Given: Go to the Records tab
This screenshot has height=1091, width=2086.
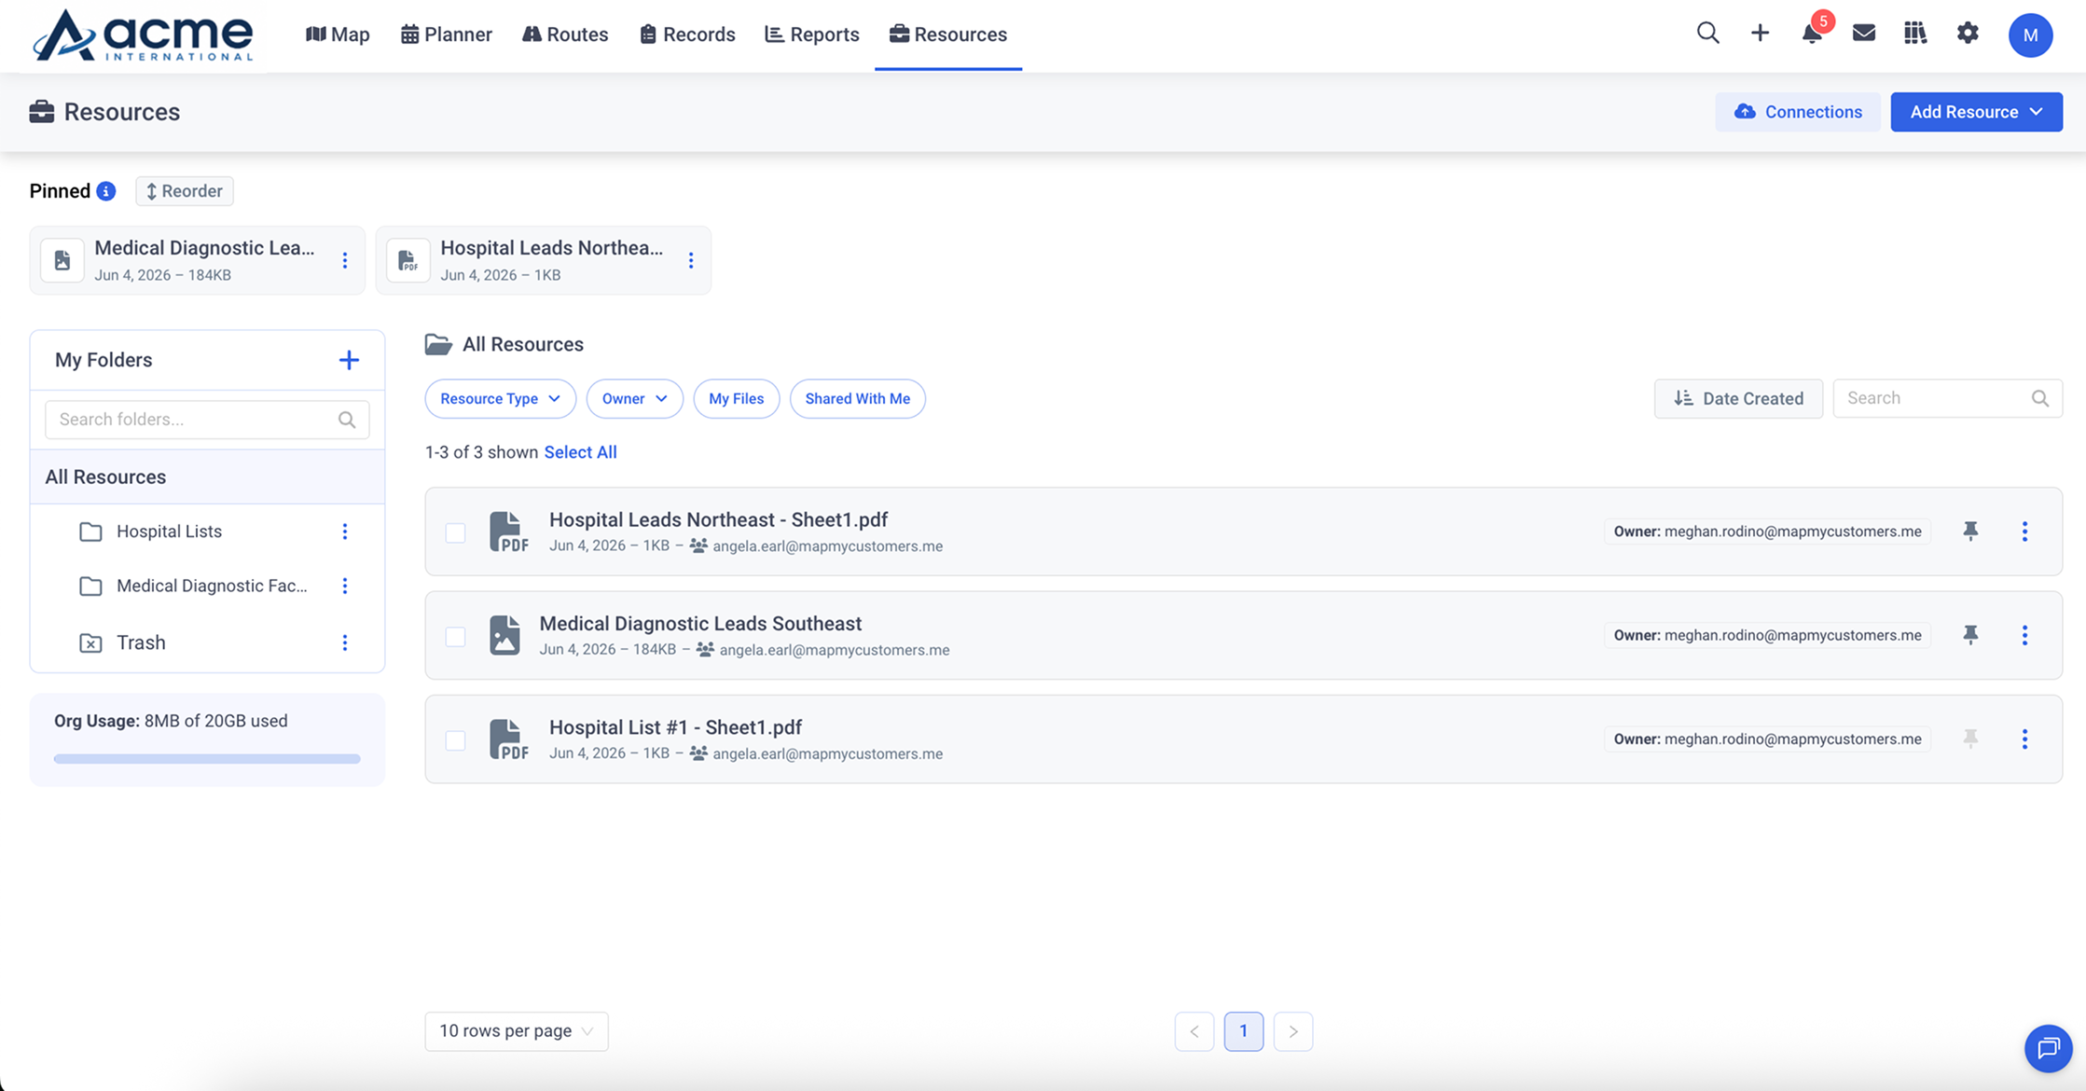Looking at the screenshot, I should (687, 35).
